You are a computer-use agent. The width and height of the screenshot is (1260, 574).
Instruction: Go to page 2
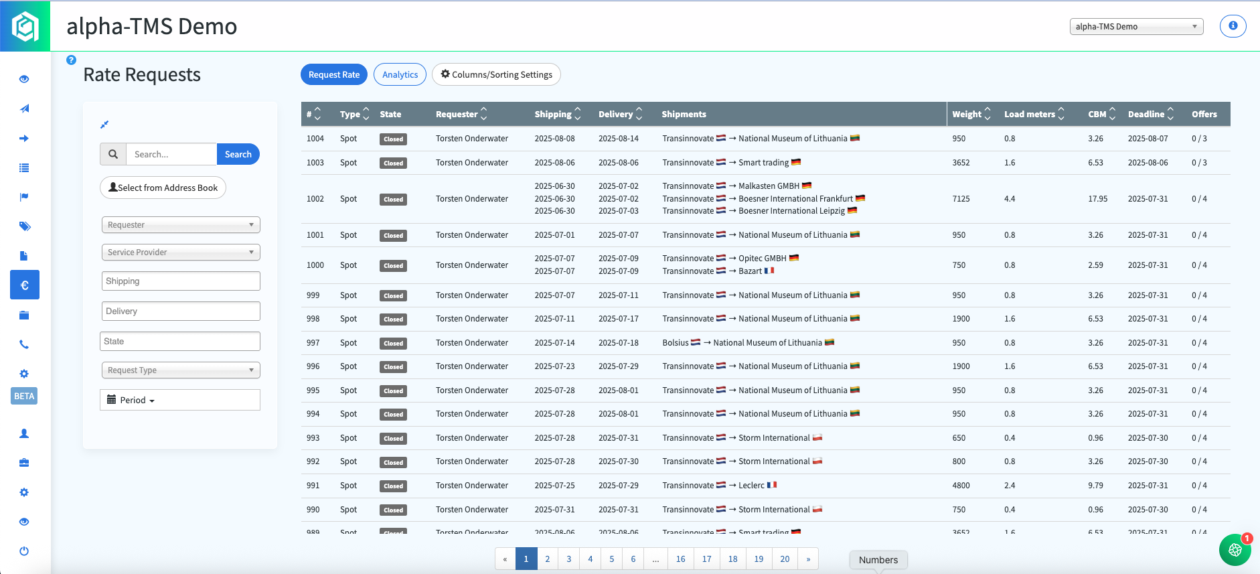pos(548,559)
